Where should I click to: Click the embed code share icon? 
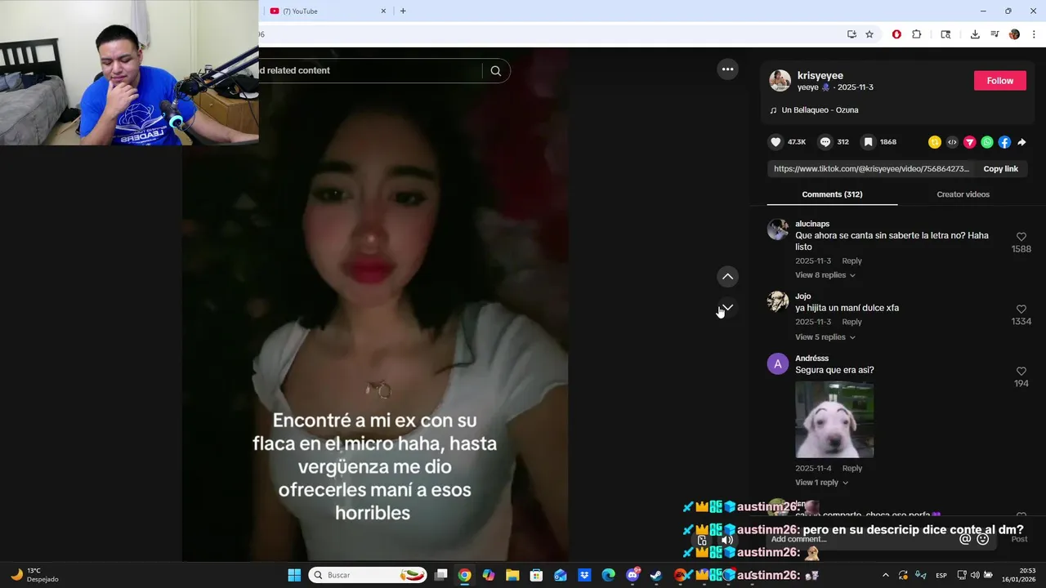(952, 142)
